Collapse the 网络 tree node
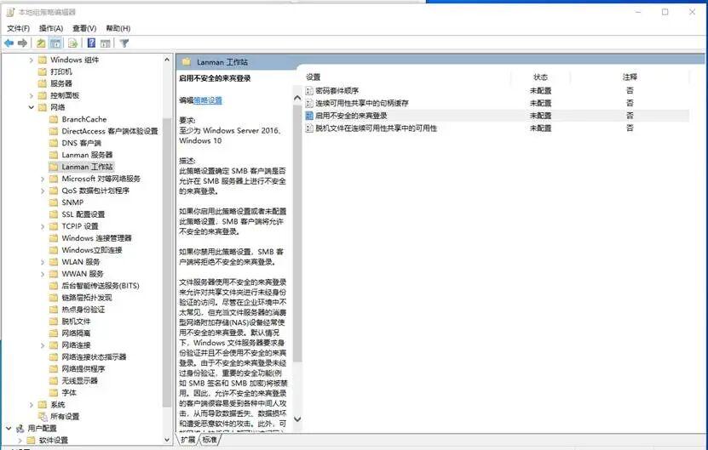The width and height of the screenshot is (708, 450). tap(32, 107)
